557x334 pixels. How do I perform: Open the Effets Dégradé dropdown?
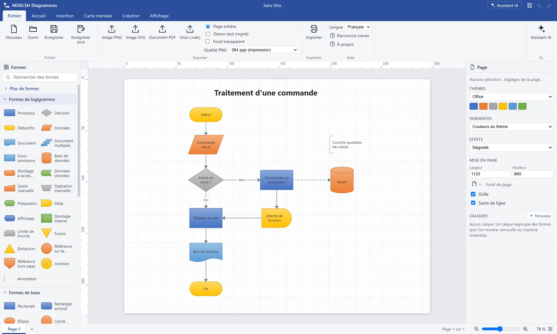[511, 148]
